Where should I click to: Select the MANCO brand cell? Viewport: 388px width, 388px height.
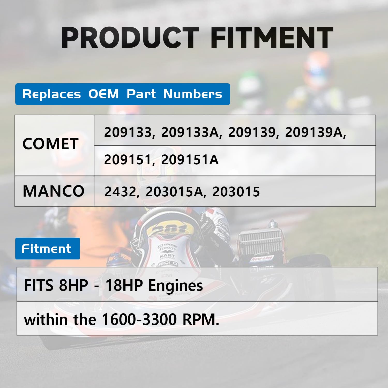click(x=54, y=191)
